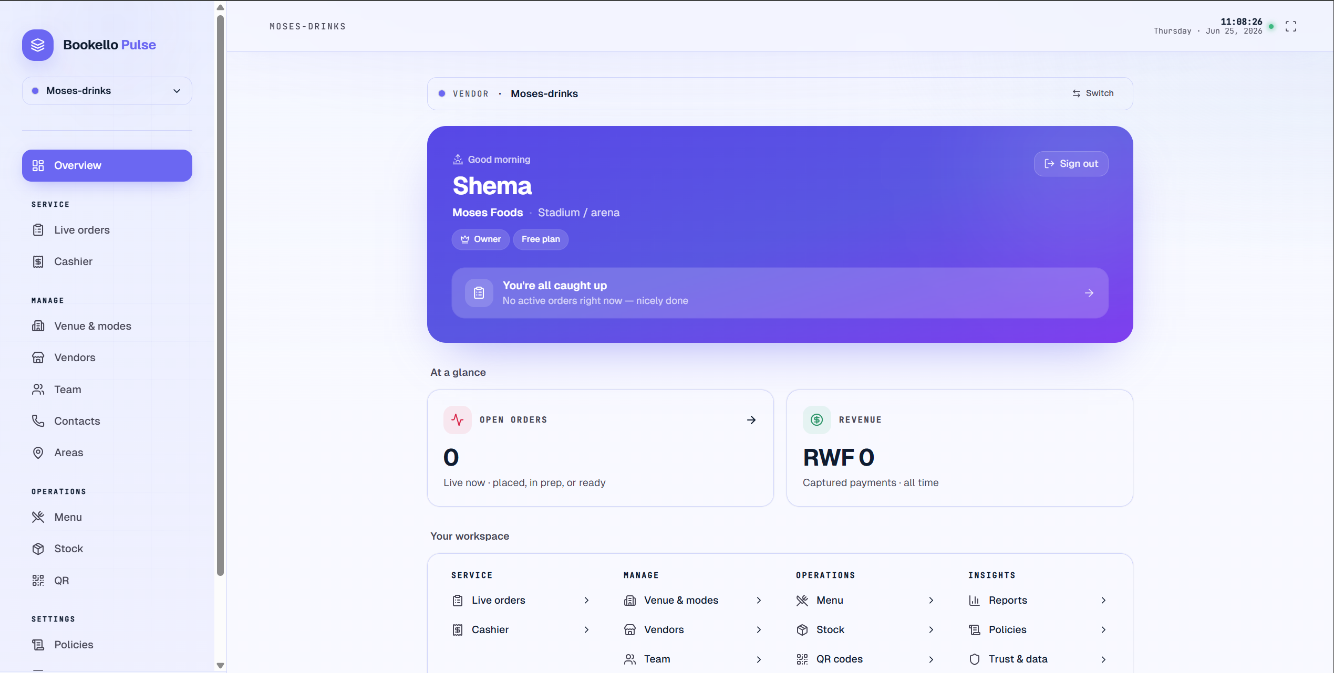Click workspace Reports chart icon

(975, 601)
